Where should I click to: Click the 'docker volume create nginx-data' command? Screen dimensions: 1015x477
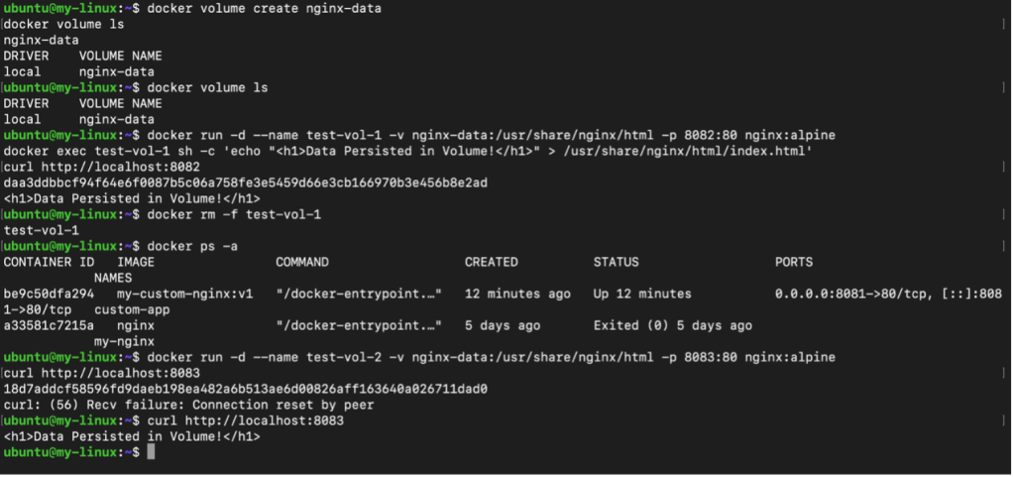pos(264,8)
